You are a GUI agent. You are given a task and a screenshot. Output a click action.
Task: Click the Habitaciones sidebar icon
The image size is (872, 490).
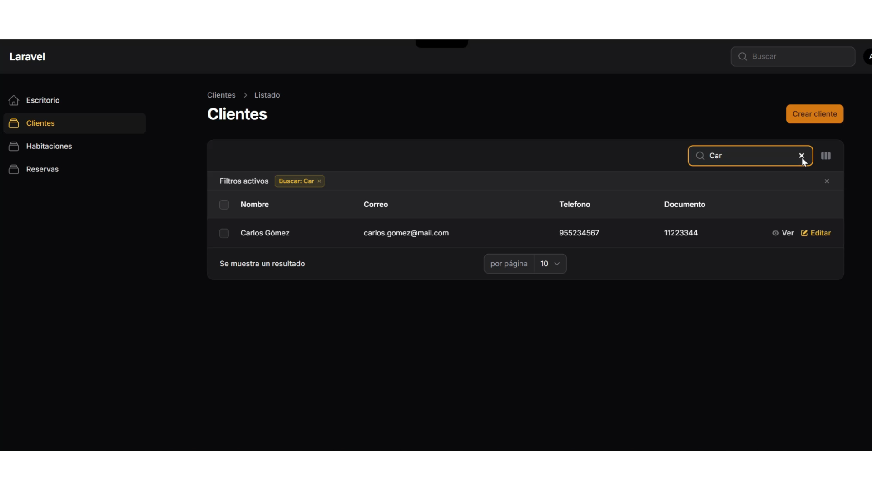point(14,146)
